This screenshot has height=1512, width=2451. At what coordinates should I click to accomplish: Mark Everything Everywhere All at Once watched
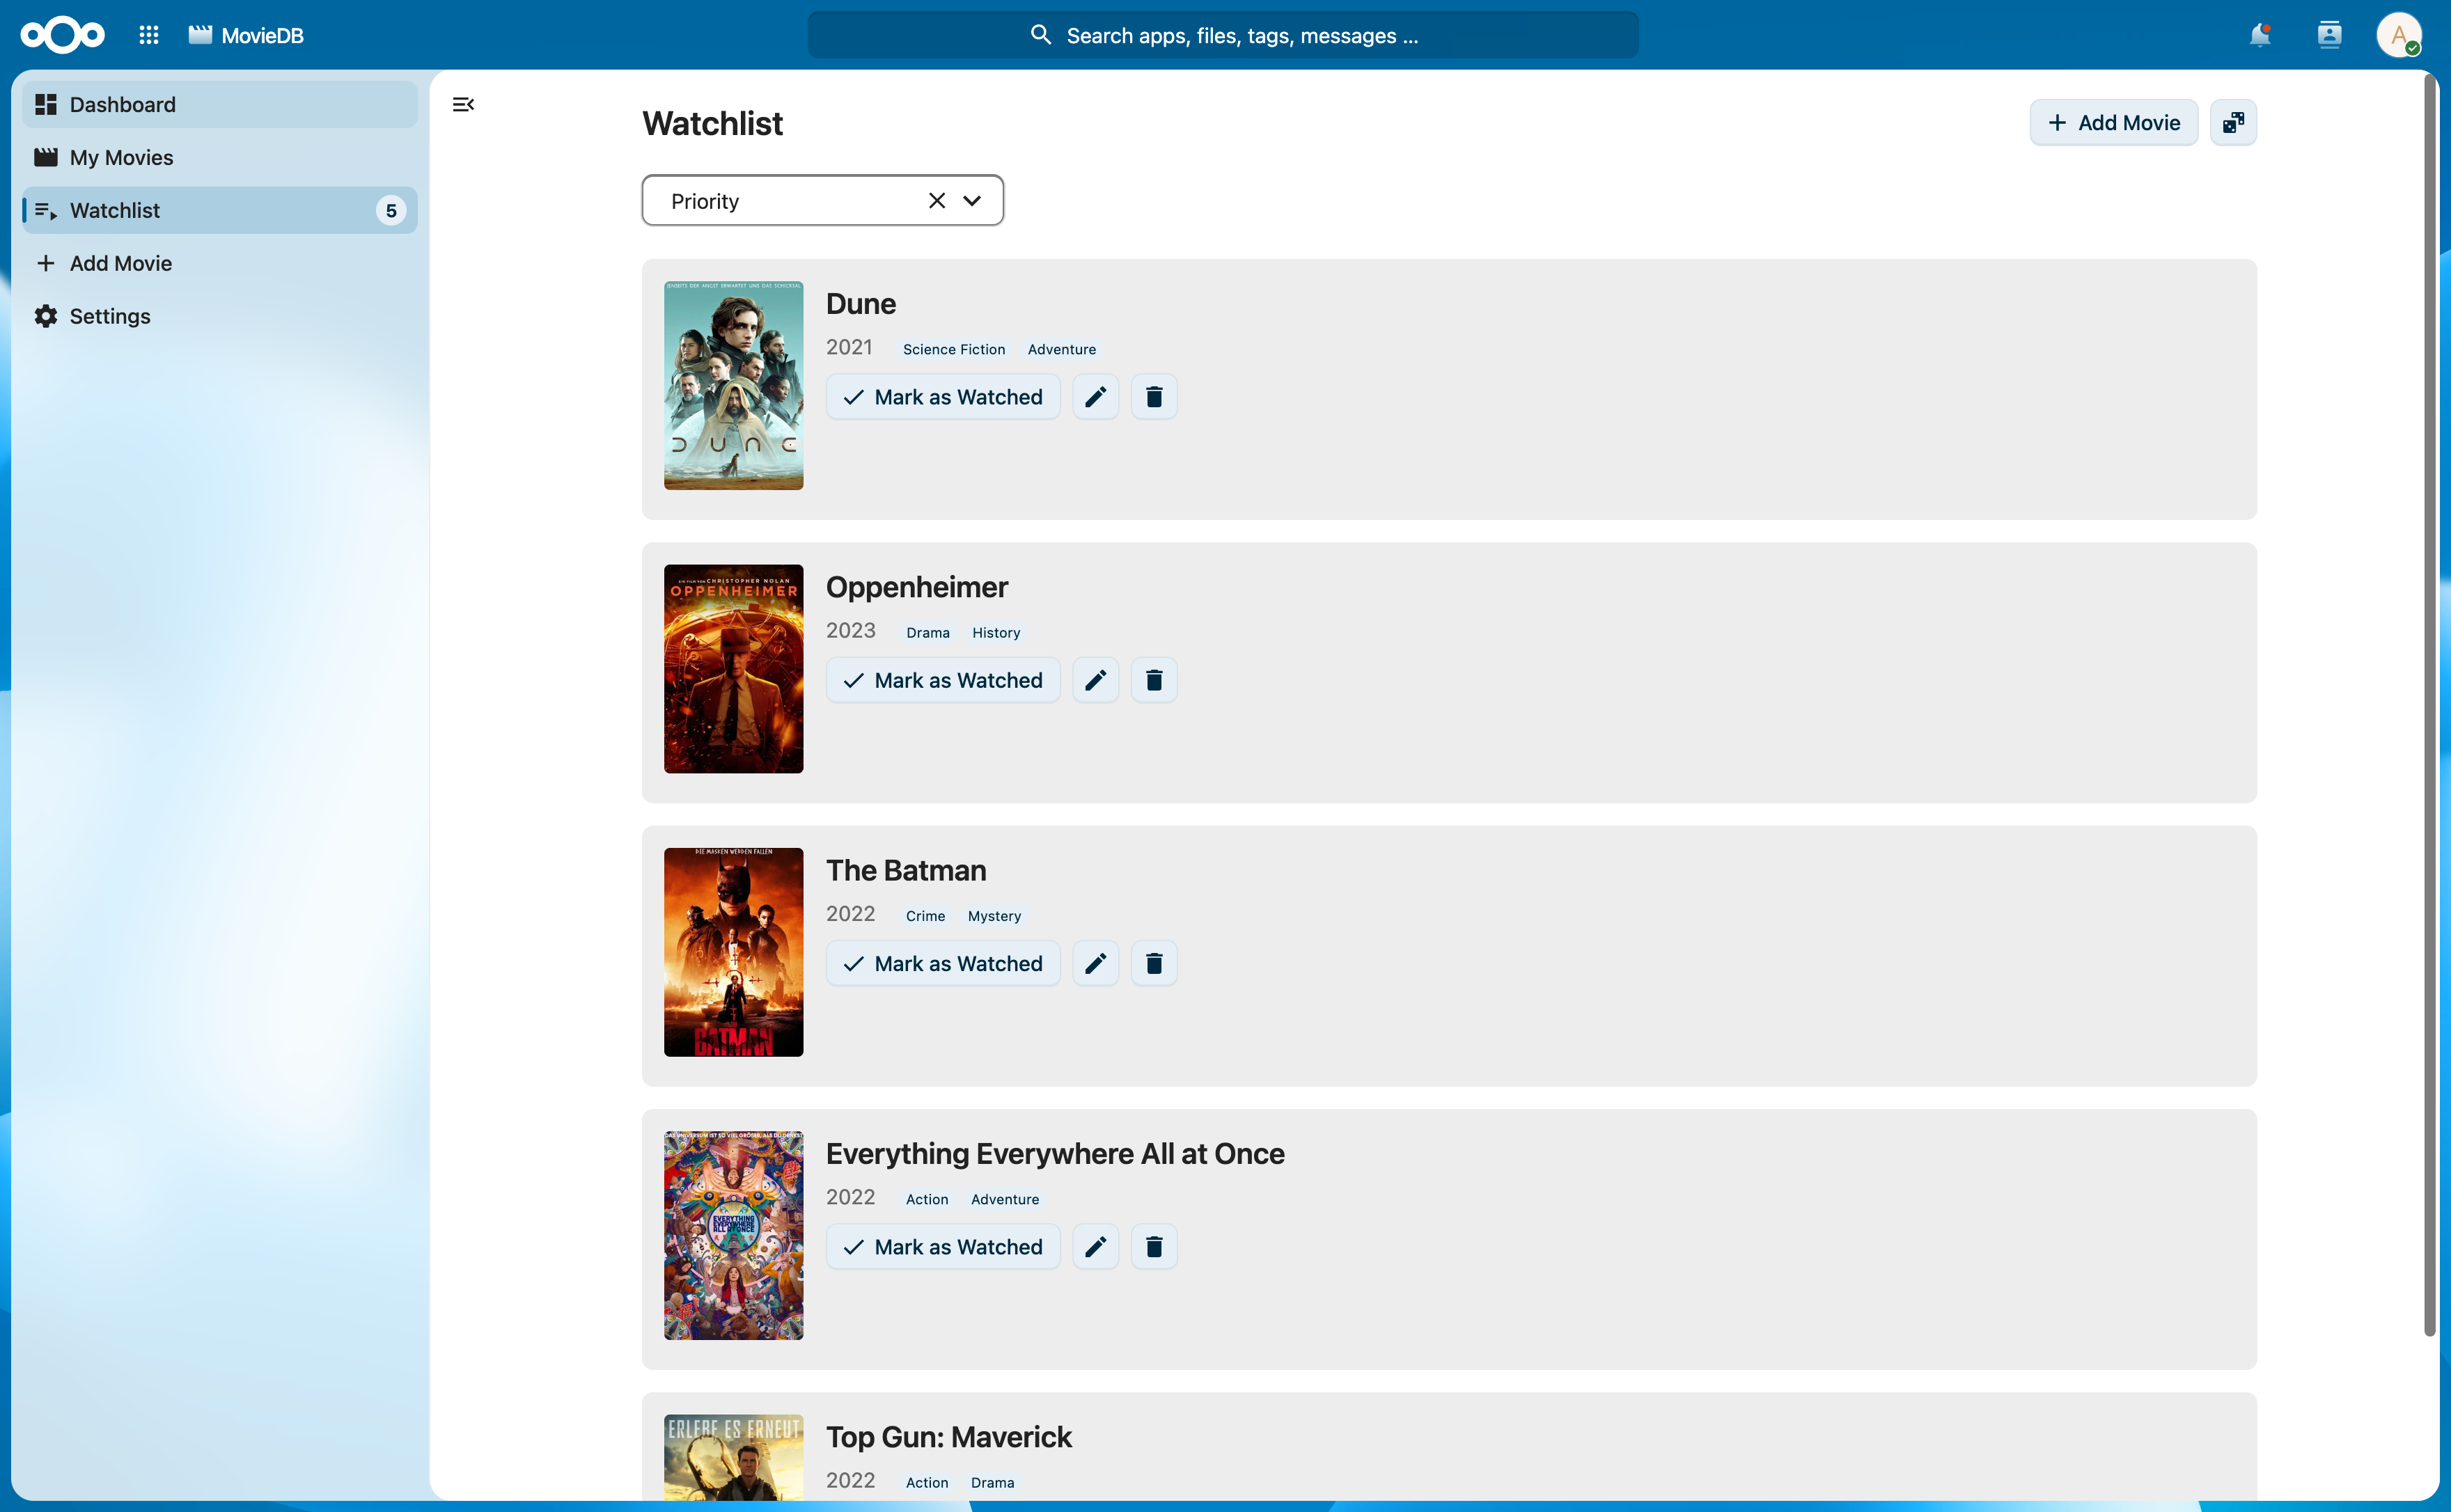click(943, 1247)
